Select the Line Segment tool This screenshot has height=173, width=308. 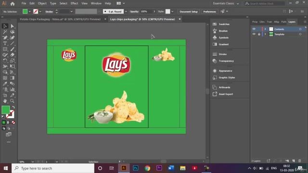(12, 43)
